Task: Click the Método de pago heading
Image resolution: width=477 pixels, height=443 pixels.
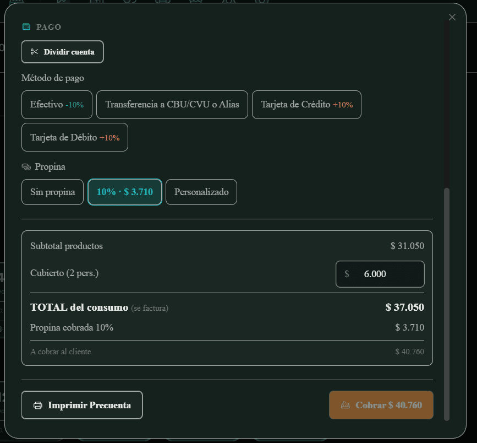Action: click(53, 78)
